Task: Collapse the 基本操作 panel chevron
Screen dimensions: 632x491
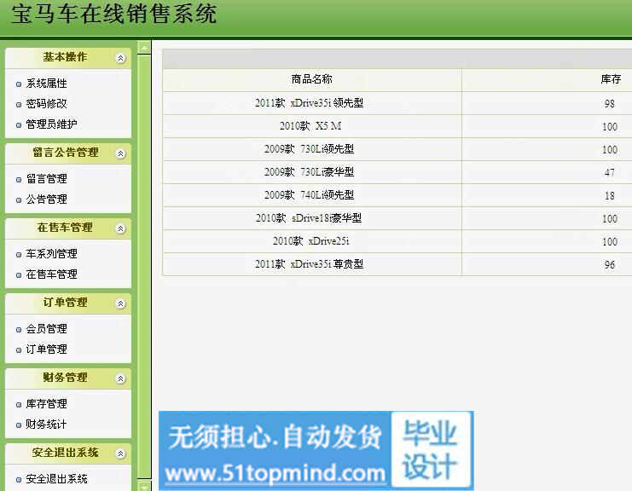Action: pos(120,59)
